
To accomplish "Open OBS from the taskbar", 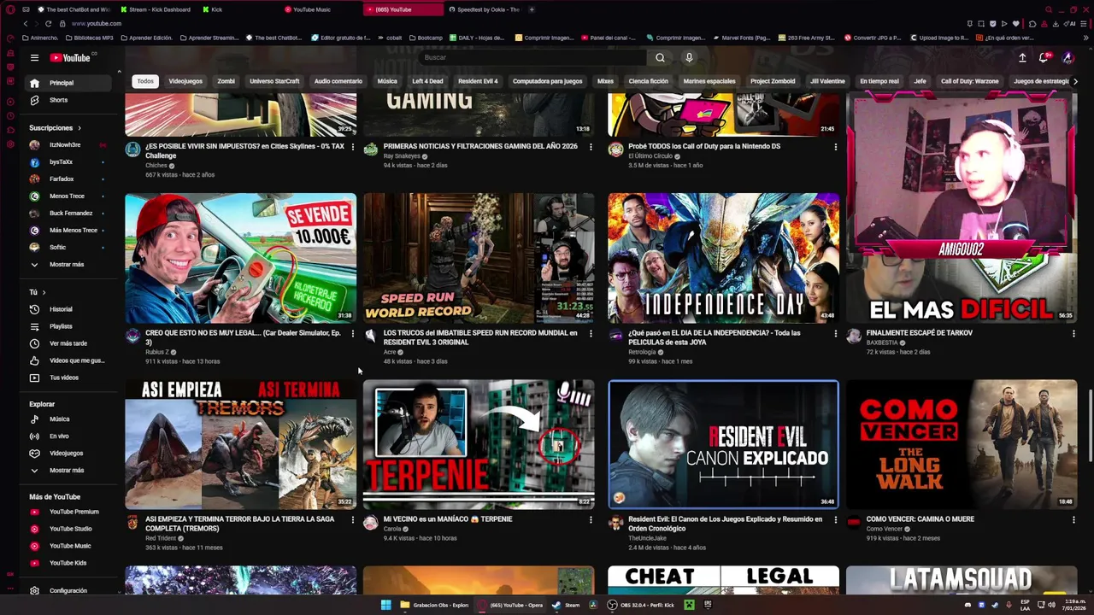I will coord(640,605).
